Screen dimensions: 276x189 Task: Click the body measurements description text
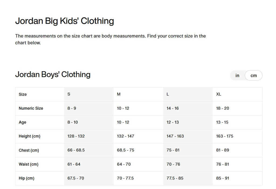pos(111,39)
